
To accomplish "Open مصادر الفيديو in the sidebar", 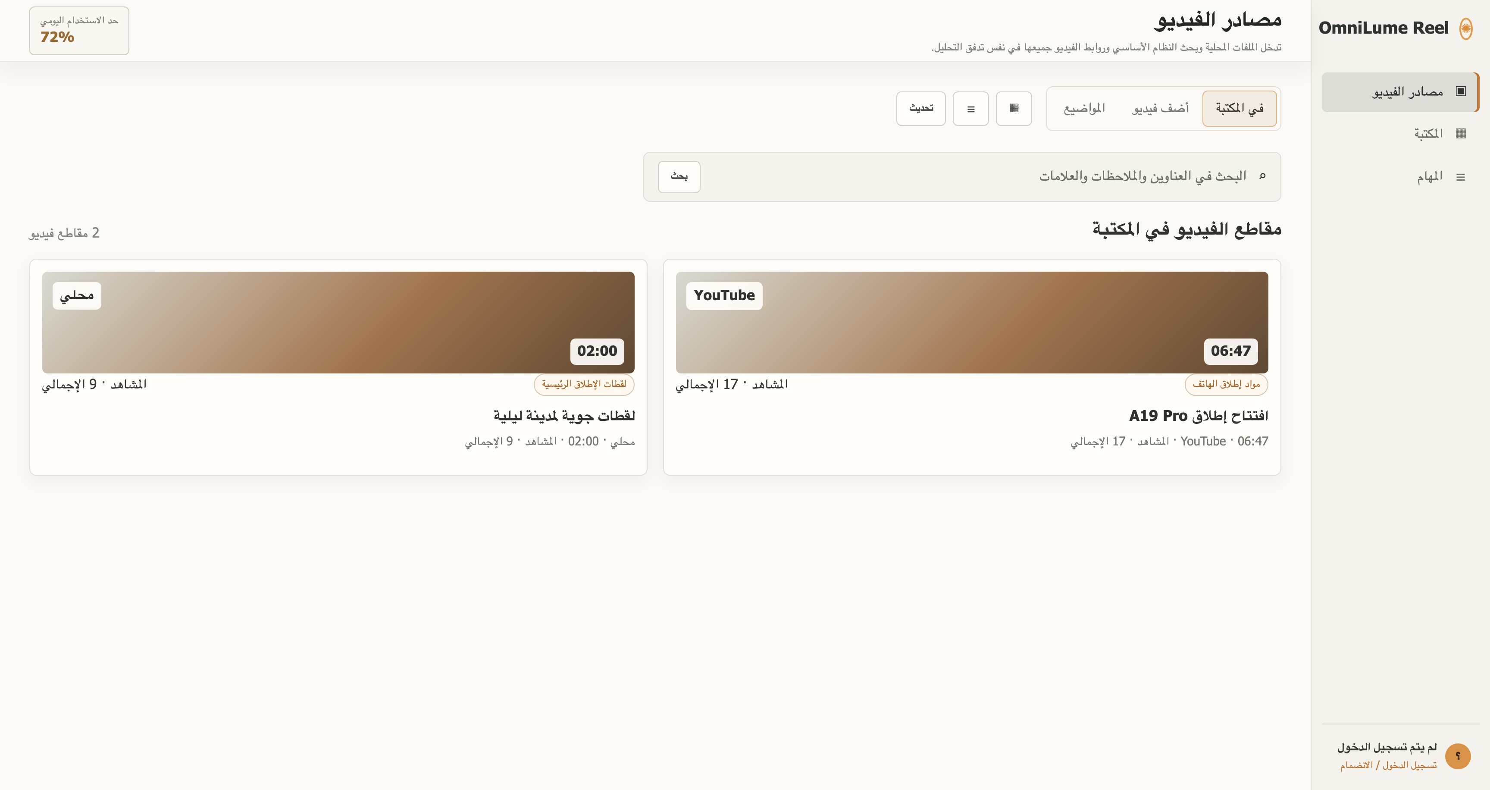I will click(1400, 92).
